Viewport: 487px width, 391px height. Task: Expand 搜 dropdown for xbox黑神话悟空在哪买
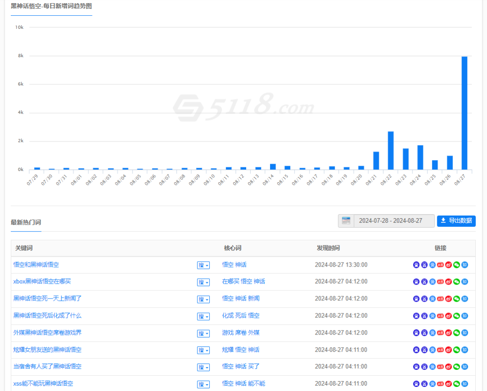[x=203, y=282]
